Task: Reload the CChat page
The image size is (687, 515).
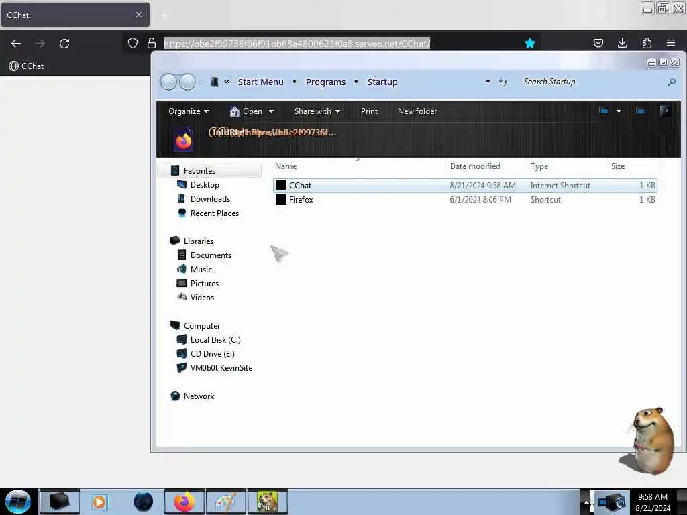Action: click(x=64, y=44)
